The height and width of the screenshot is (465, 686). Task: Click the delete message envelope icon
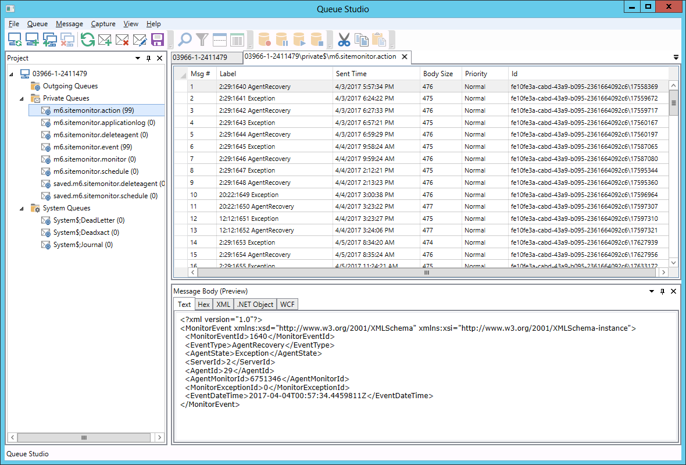pos(122,40)
